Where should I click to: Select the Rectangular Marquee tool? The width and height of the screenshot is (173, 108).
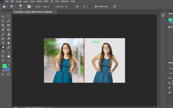pos(8,17)
